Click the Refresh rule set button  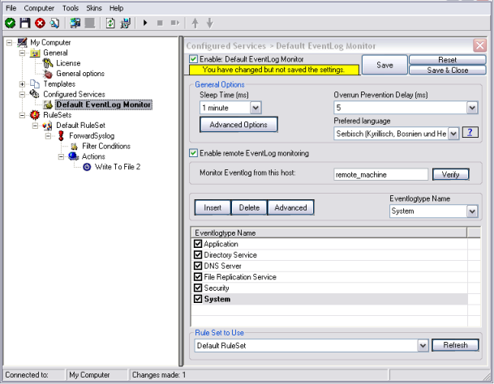coord(455,345)
